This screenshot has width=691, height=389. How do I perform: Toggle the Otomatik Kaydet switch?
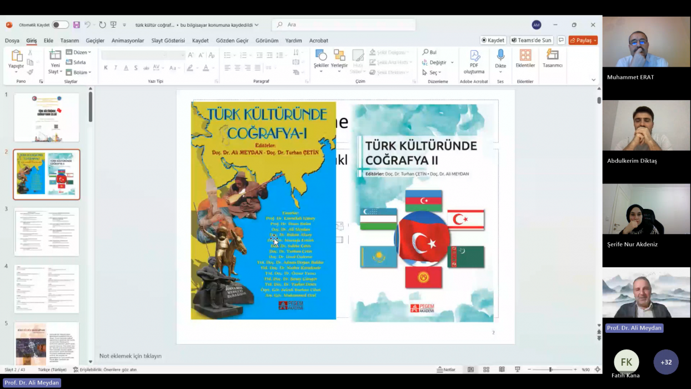click(x=60, y=25)
